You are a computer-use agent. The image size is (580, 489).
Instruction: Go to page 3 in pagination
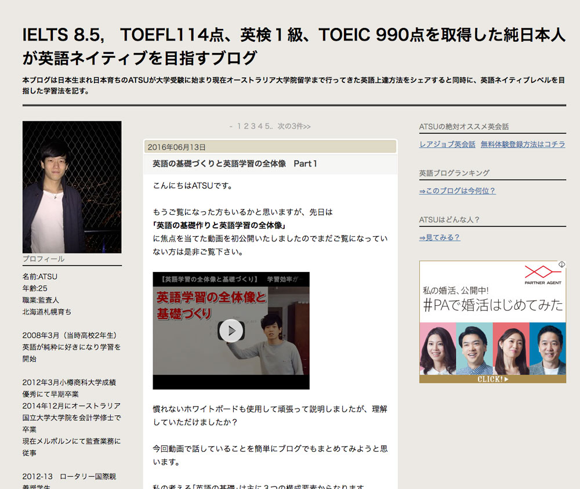tap(253, 126)
